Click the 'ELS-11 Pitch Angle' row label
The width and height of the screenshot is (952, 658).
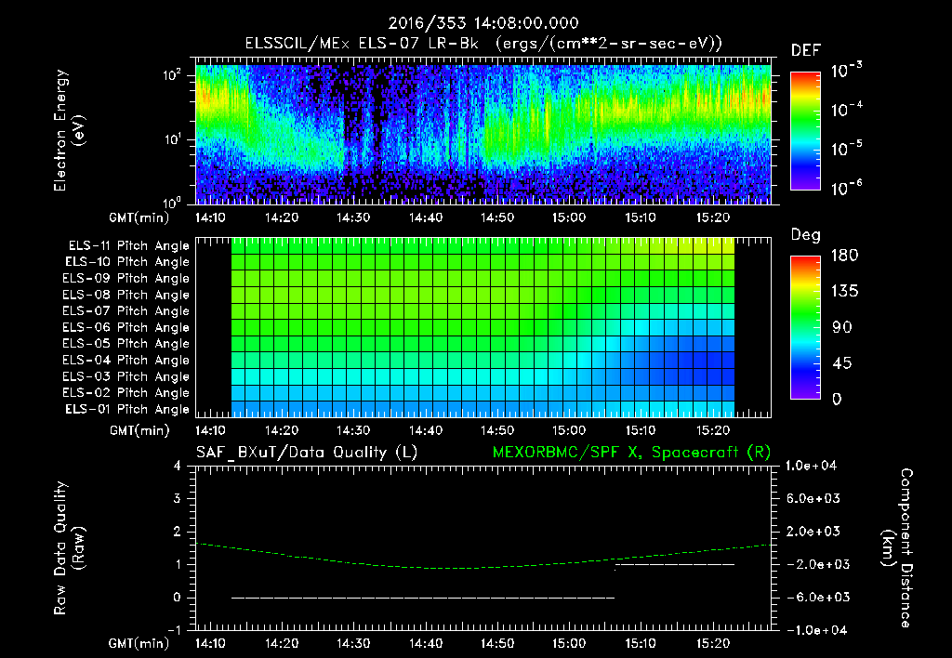point(128,246)
